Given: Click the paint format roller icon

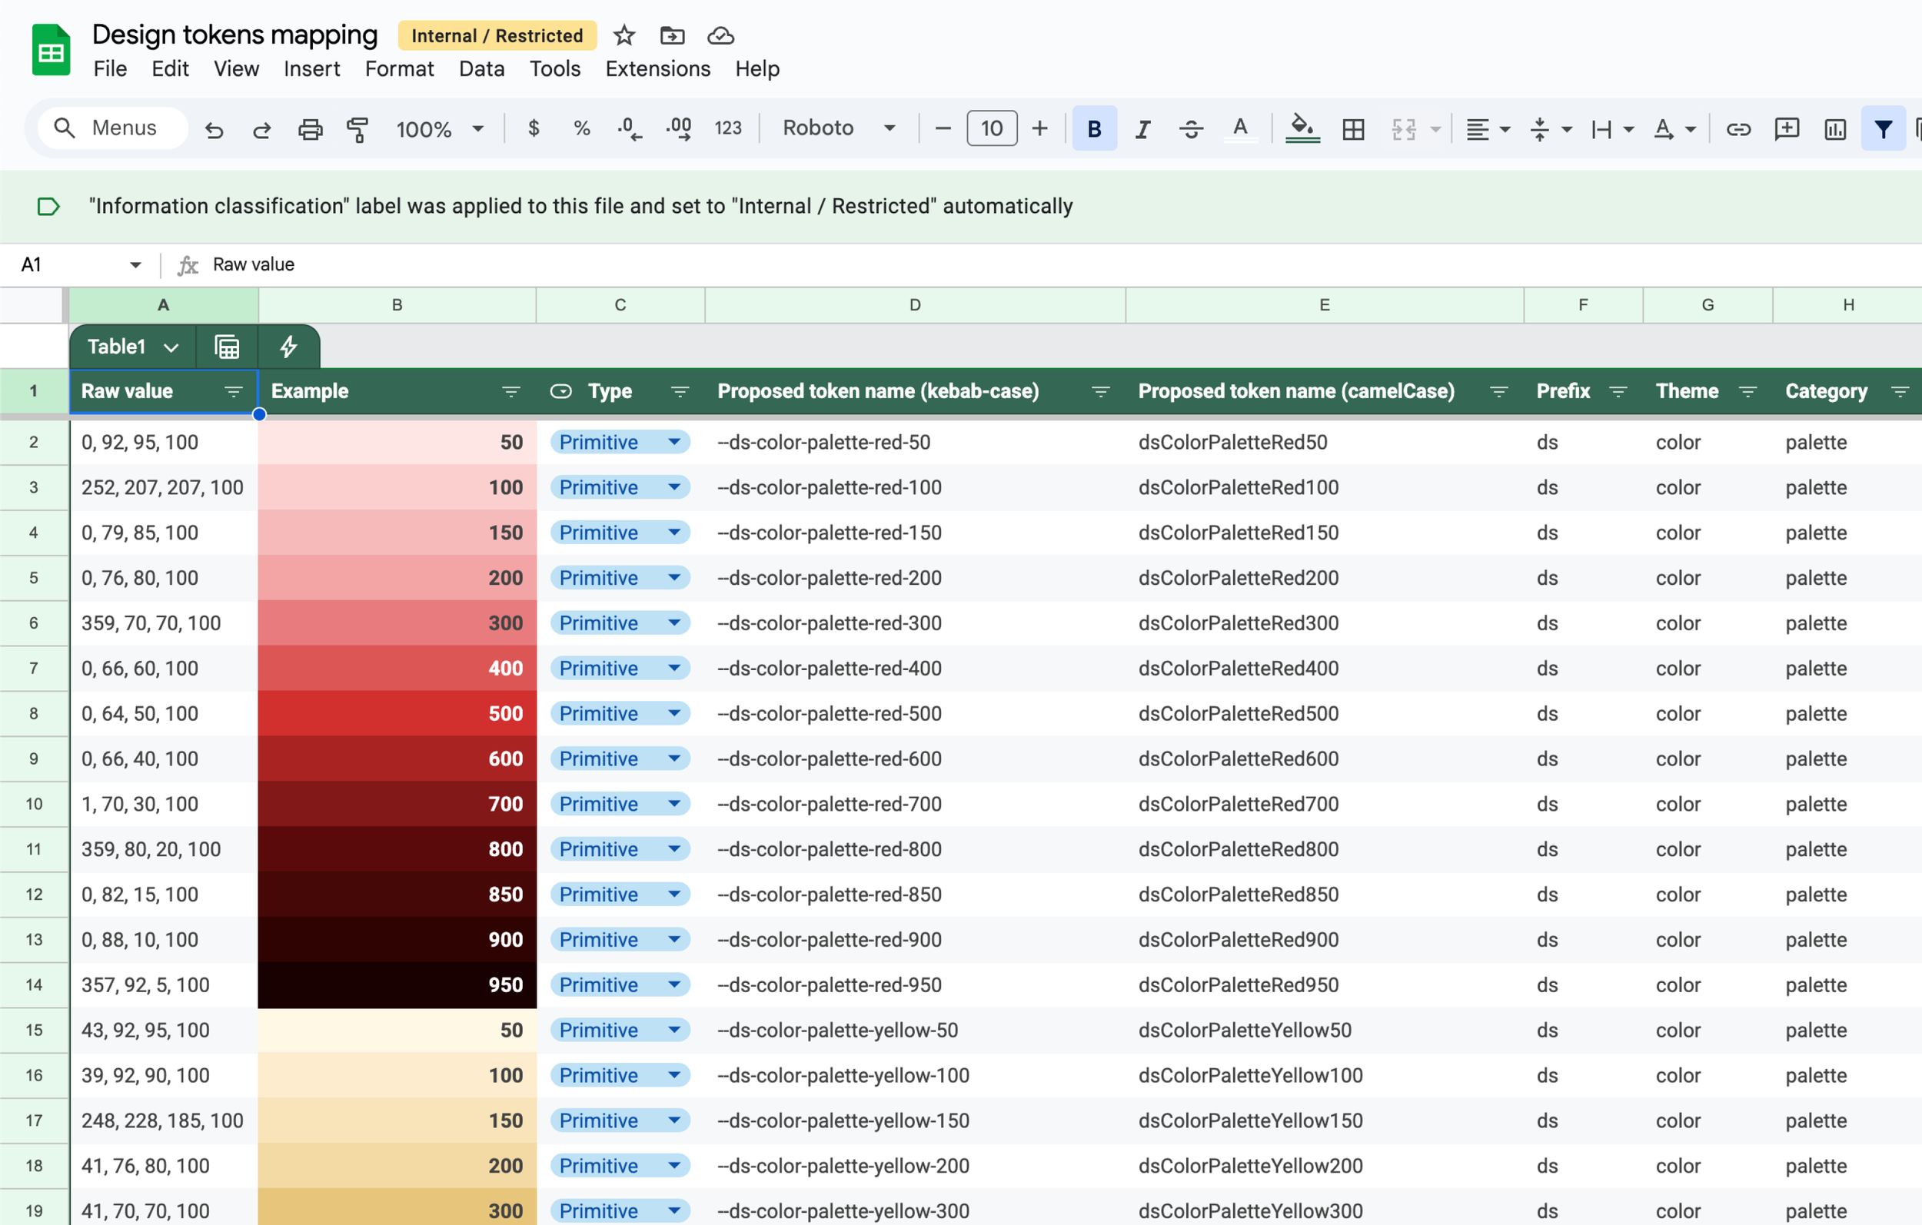Looking at the screenshot, I should pyautogui.click(x=357, y=128).
